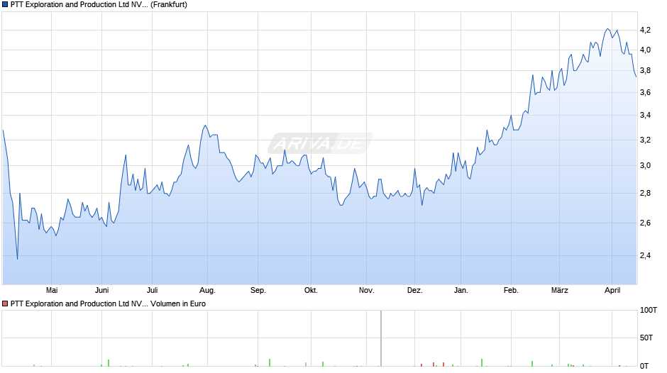Click the blue legend square beside PTT Exploration title

pos(5,5)
